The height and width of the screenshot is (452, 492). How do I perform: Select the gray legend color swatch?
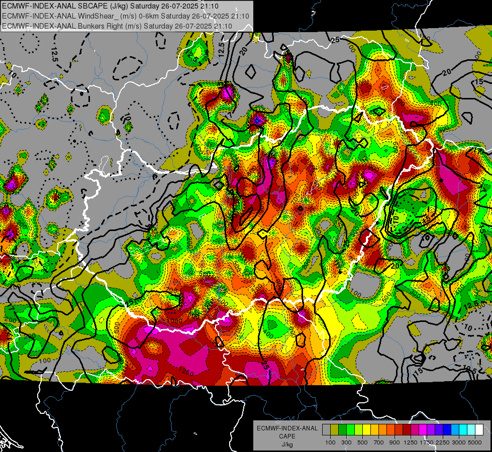click(326, 430)
